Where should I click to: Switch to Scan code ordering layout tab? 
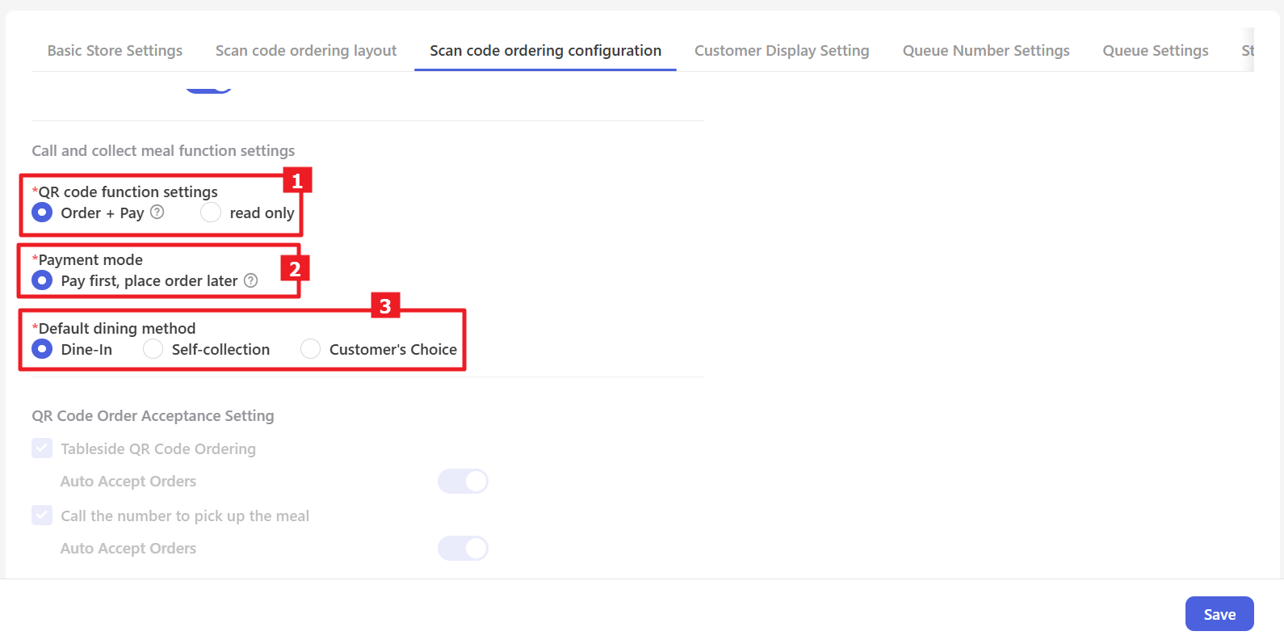306,51
